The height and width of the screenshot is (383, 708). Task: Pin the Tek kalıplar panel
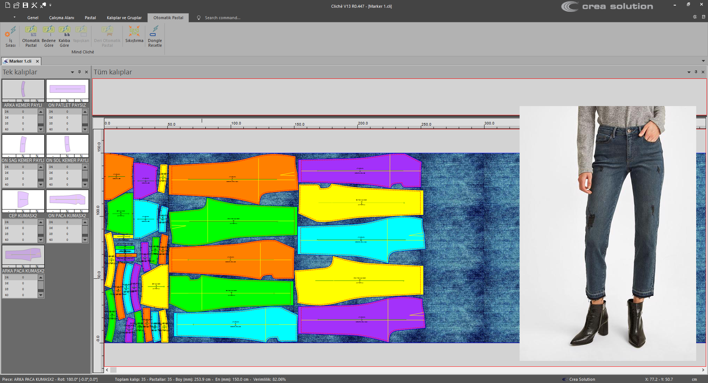tap(79, 72)
